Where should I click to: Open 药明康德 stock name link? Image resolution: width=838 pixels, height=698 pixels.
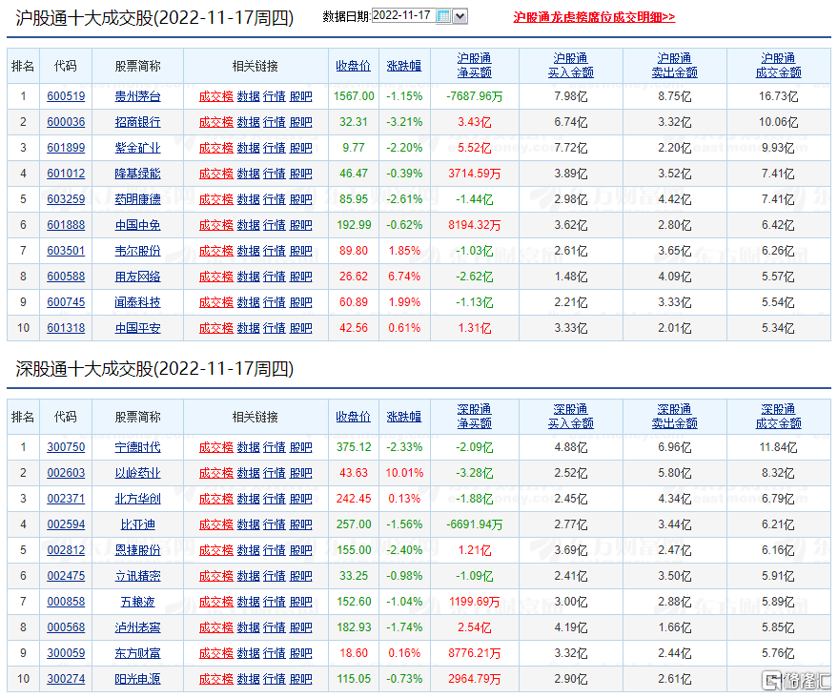tap(138, 199)
